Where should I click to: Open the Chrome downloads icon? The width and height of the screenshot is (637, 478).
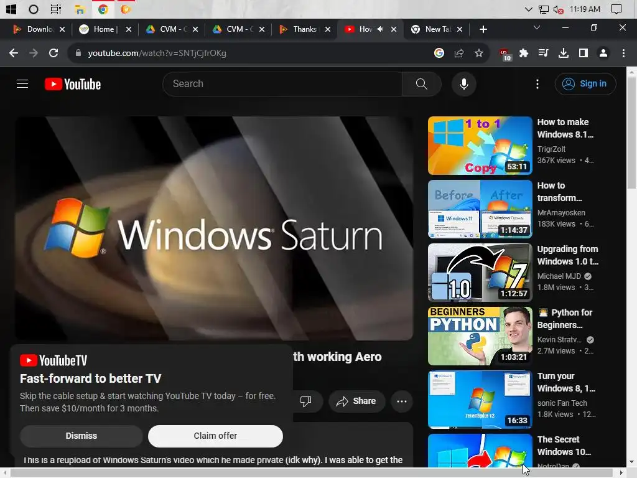(x=564, y=53)
